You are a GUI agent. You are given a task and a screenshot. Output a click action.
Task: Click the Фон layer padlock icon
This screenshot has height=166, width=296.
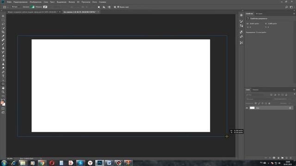coord(290,108)
